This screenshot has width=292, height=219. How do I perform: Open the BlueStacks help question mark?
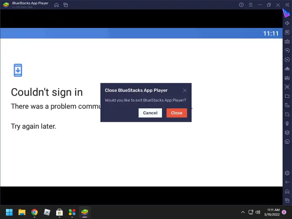point(241,5)
